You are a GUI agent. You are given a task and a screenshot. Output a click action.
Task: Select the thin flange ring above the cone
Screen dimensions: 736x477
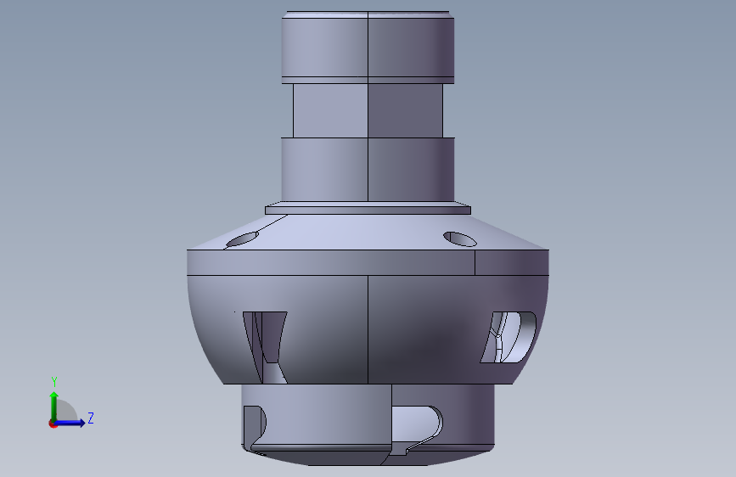(x=368, y=209)
